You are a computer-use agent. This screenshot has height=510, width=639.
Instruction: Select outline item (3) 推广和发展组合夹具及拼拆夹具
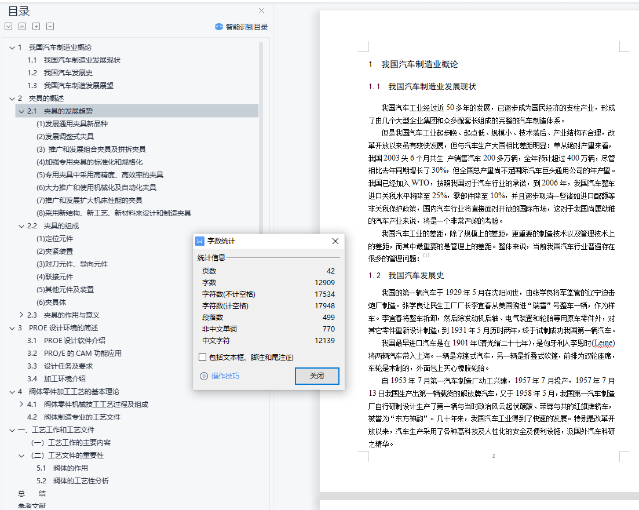pos(91,149)
